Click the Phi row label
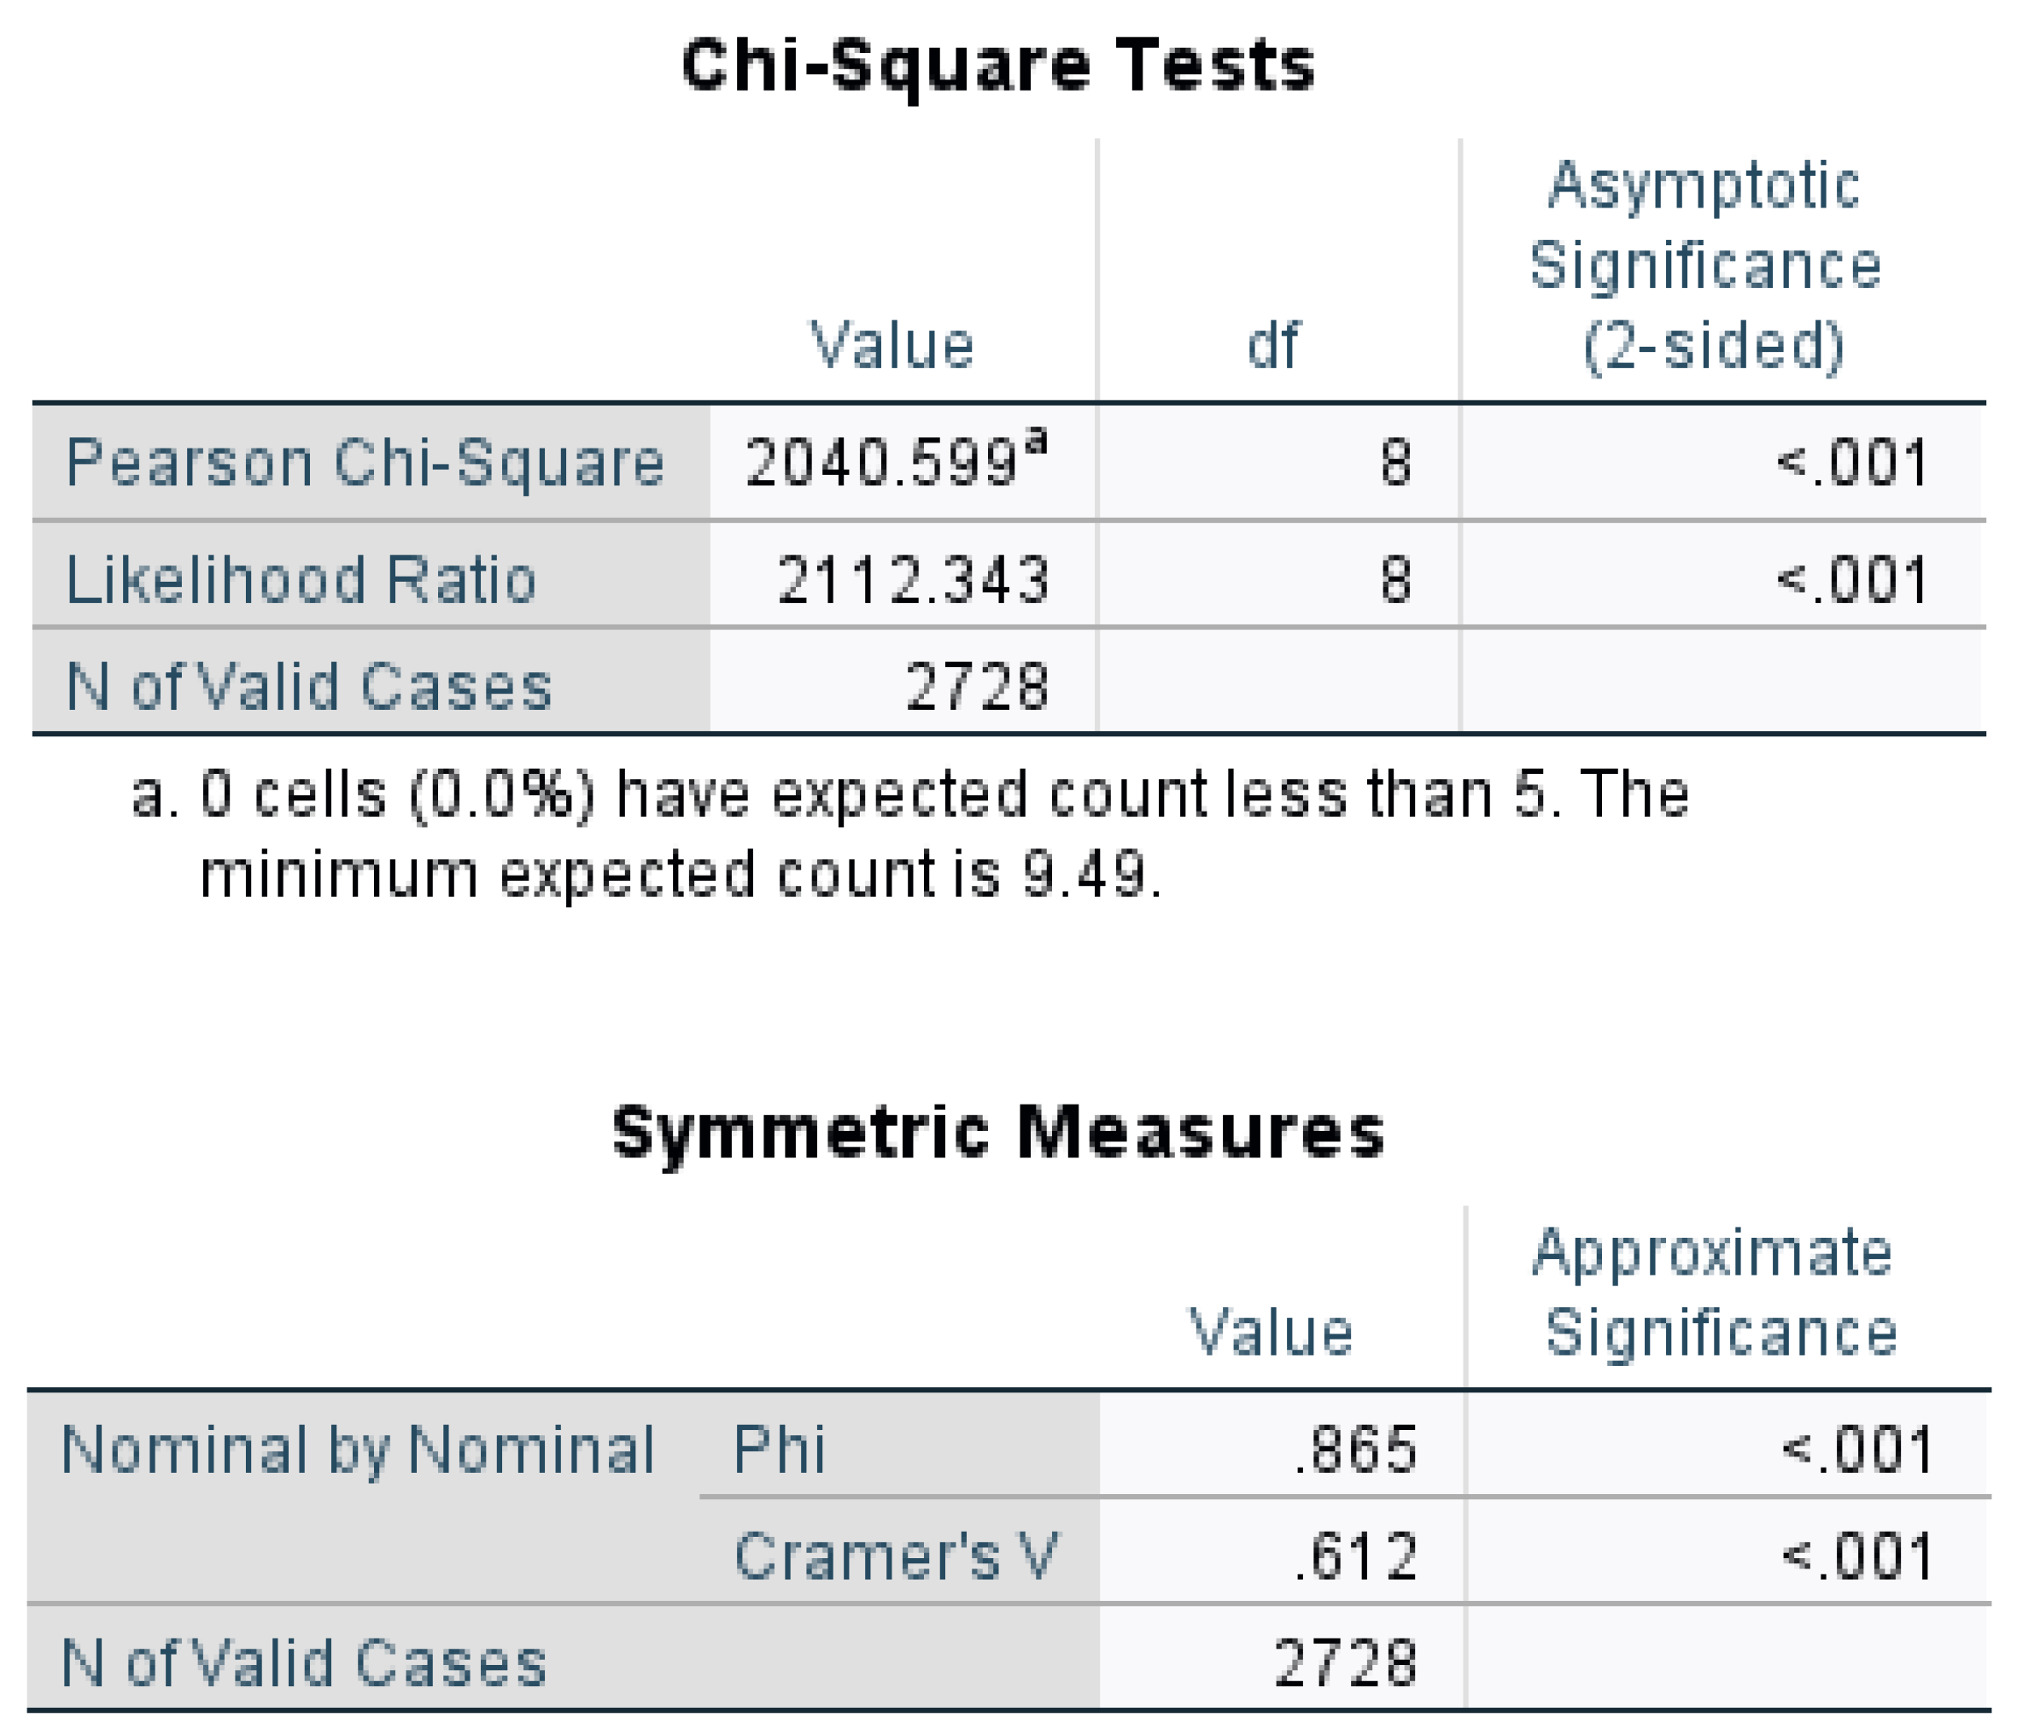 pyautogui.click(x=780, y=1450)
